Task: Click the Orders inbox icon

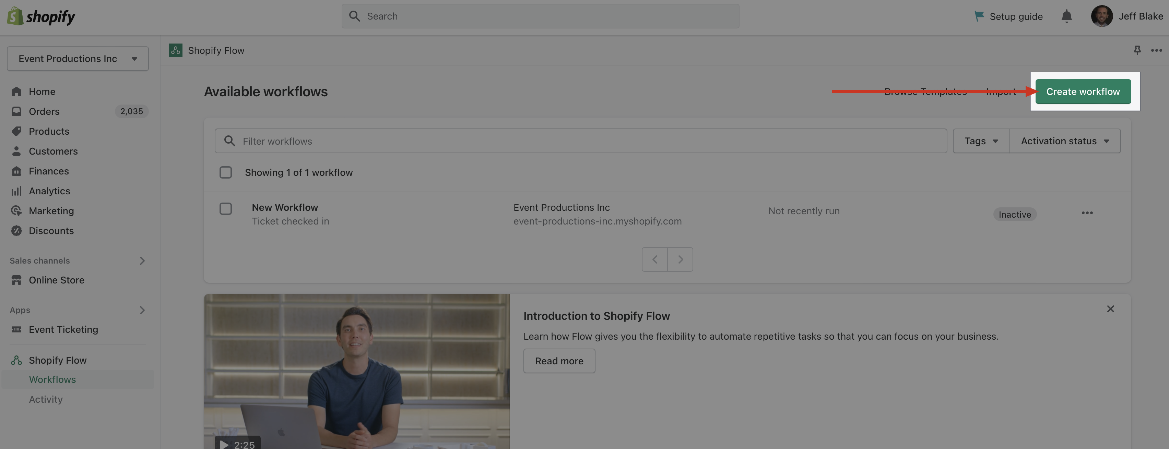Action: tap(16, 112)
